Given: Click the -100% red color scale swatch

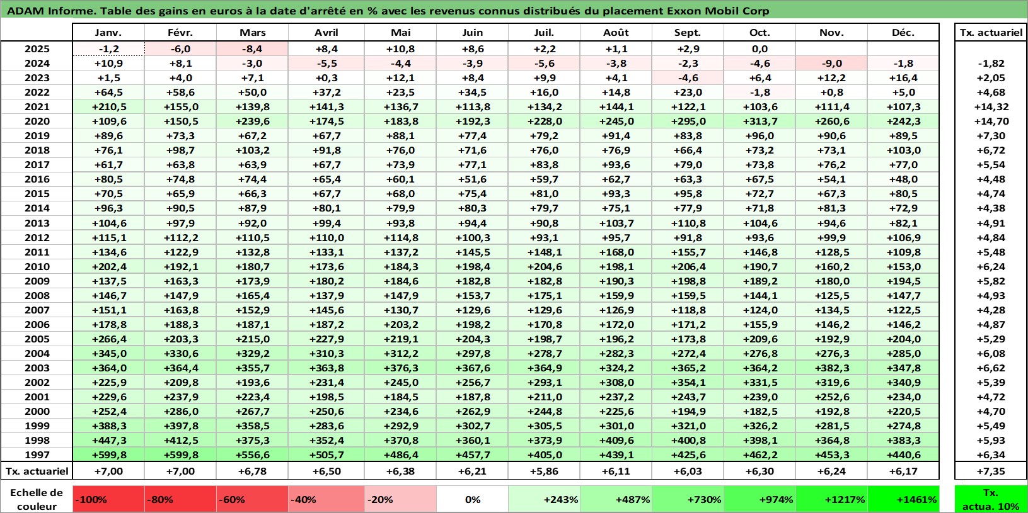Looking at the screenshot, I should (108, 499).
